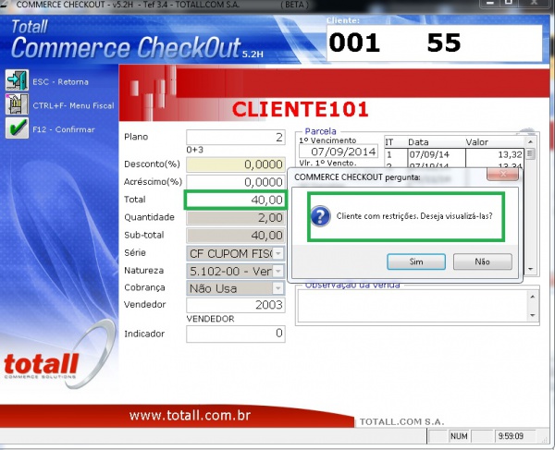Click the Quantidade field showing 2,00
Screen dimensions: 555x450
click(x=236, y=218)
